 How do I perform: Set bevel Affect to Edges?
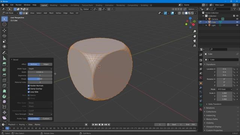pyautogui.click(x=46, y=64)
